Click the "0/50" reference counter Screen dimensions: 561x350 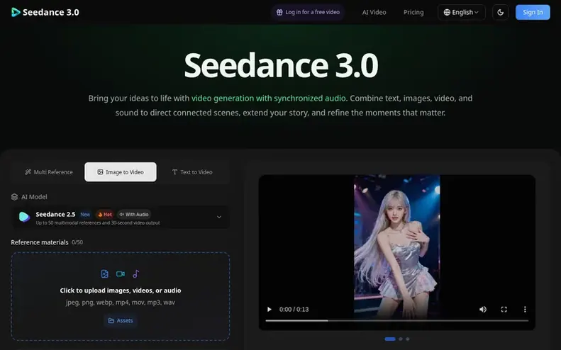pyautogui.click(x=77, y=242)
